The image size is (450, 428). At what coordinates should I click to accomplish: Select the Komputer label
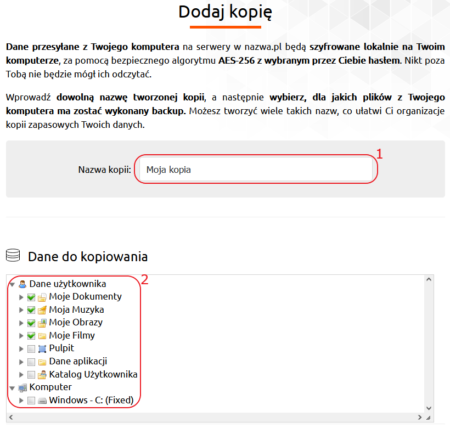pyautogui.click(x=50, y=387)
